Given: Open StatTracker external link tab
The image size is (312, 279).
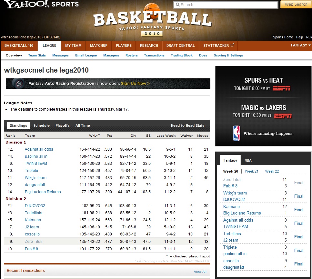Looking at the screenshot, I should (219, 45).
